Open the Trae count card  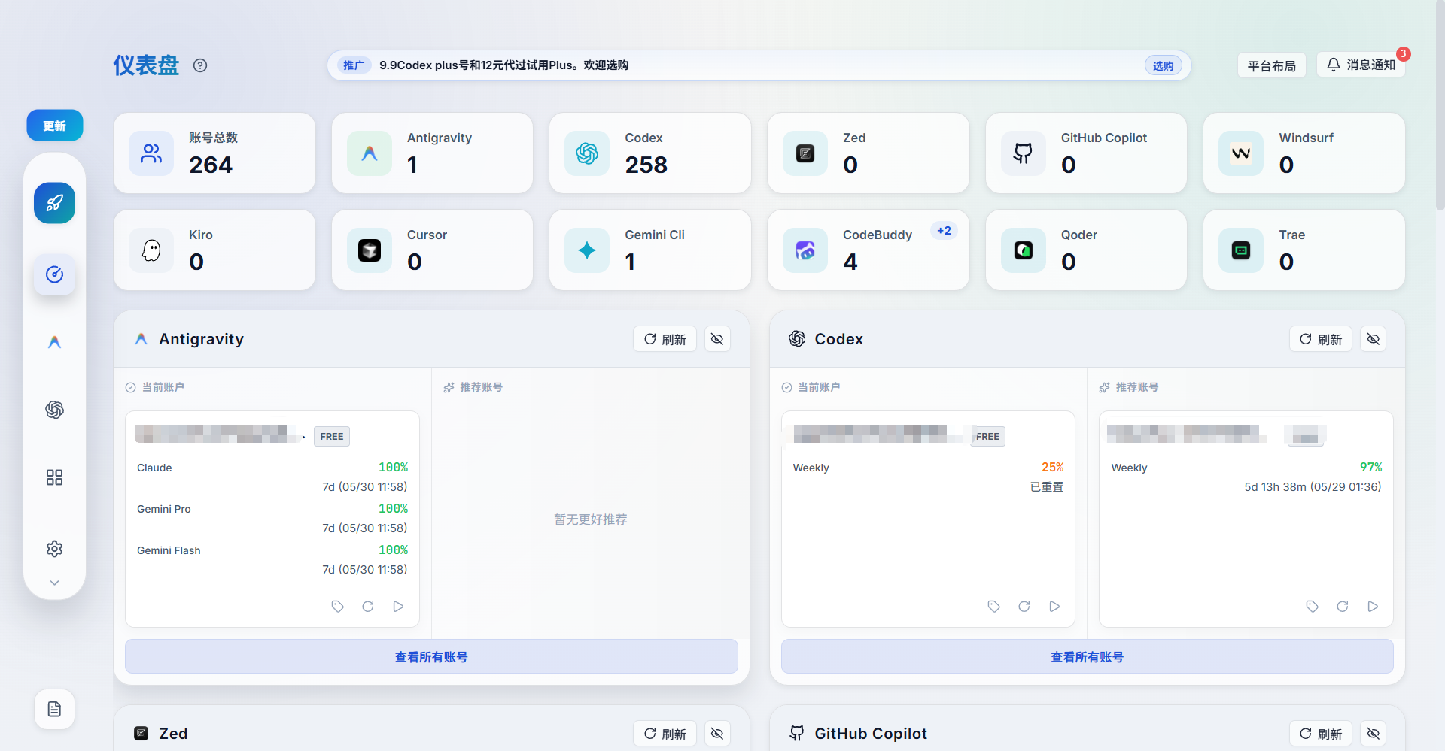(1304, 250)
